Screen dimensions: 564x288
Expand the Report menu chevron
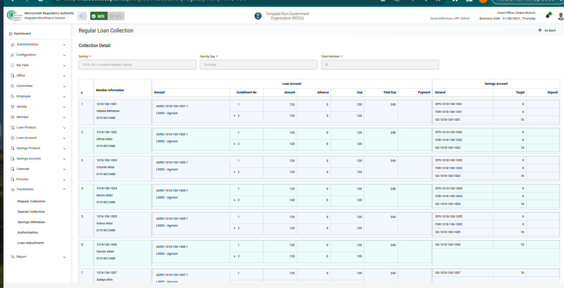click(64, 257)
